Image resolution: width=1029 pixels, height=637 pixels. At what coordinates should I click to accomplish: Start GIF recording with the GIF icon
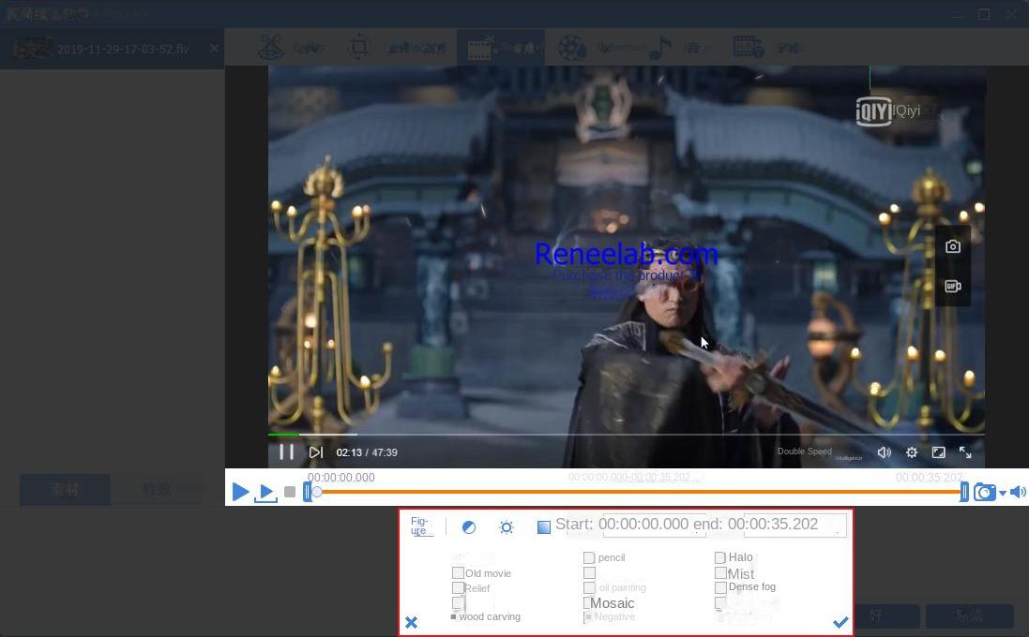pos(952,286)
